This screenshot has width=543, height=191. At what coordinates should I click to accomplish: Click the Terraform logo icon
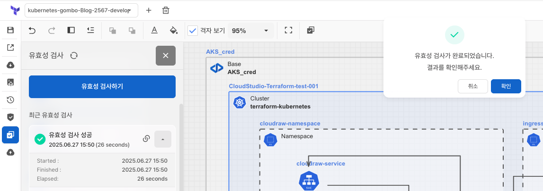click(x=15, y=10)
